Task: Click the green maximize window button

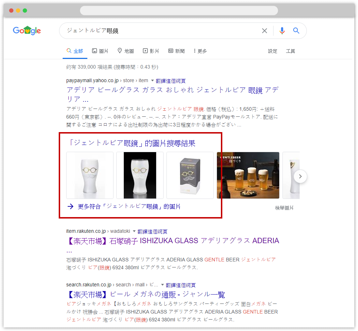Action: [x=25, y=10]
